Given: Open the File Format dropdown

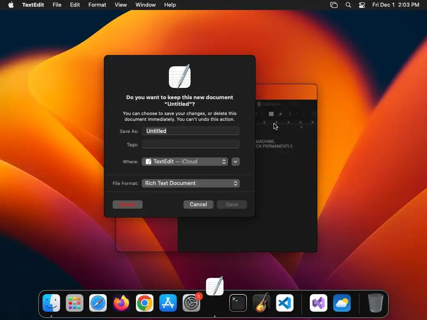Looking at the screenshot, I should point(191,183).
